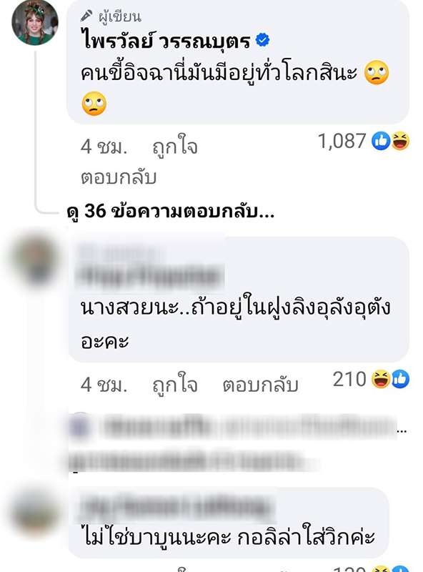Expand blurred nested reply preview
This screenshot has height=572, width=423.
pos(237,442)
